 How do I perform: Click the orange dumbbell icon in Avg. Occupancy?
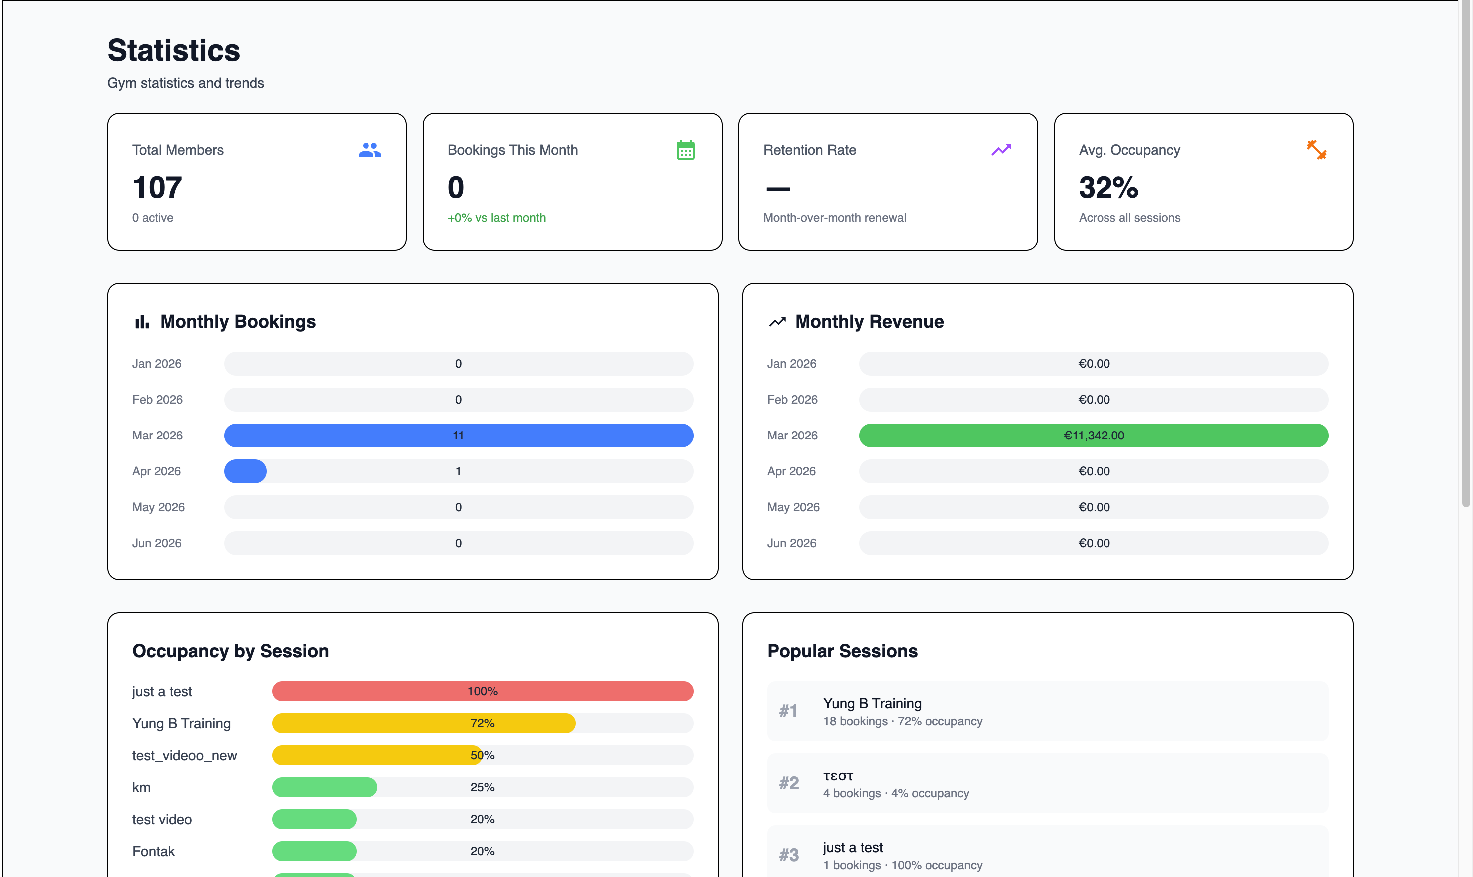(1316, 150)
